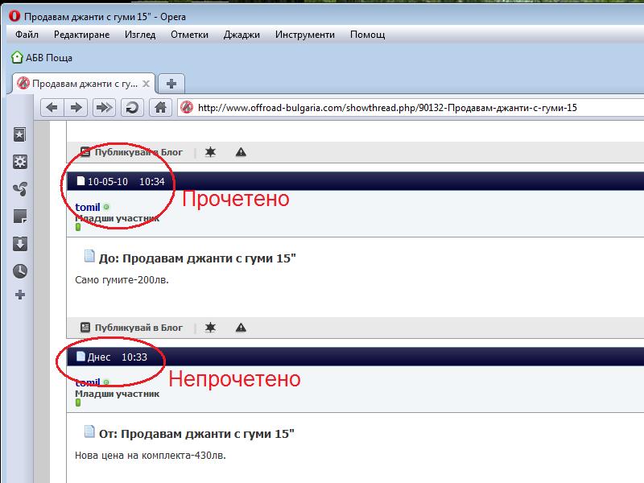Click reputation bar in the Днес 10:33 post
644x483 pixels.
[78, 402]
